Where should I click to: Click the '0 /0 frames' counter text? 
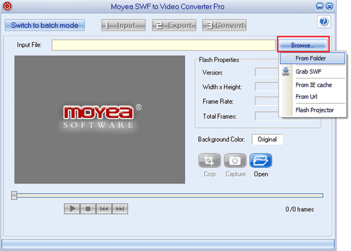300,209
